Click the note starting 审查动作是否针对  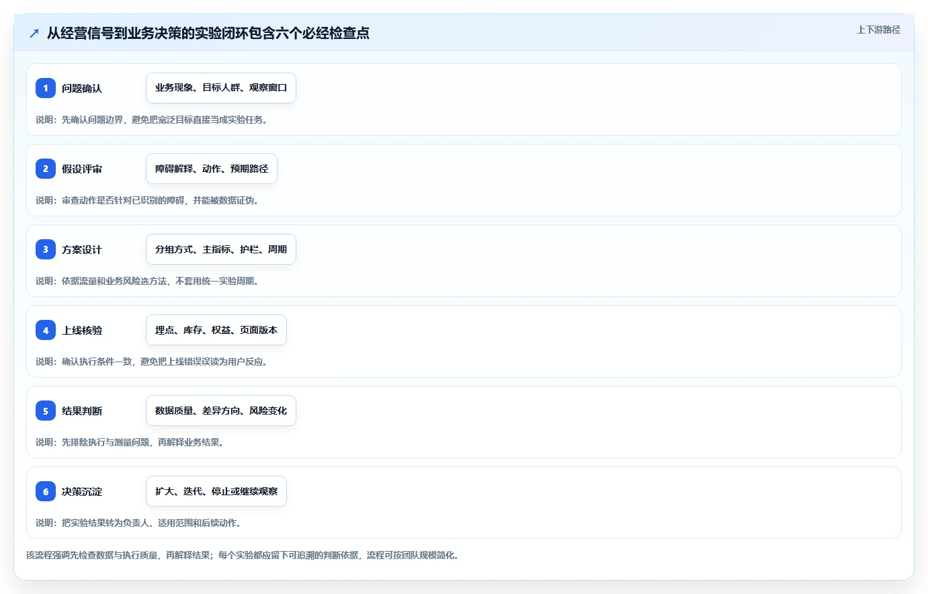(149, 200)
